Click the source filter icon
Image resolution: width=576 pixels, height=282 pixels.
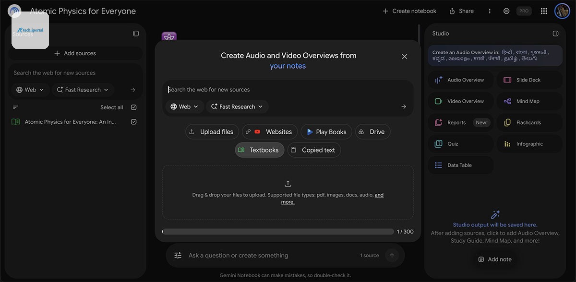[15, 107]
